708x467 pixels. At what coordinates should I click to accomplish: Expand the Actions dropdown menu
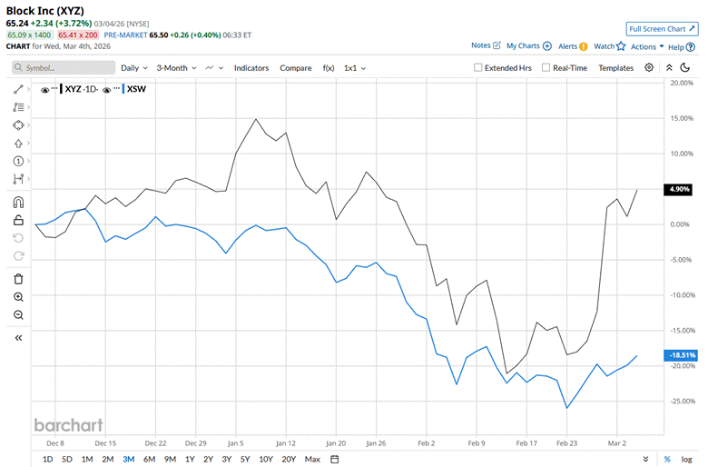pyautogui.click(x=647, y=45)
